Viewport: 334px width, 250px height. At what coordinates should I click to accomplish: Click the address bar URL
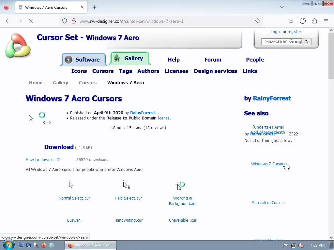click(131, 21)
